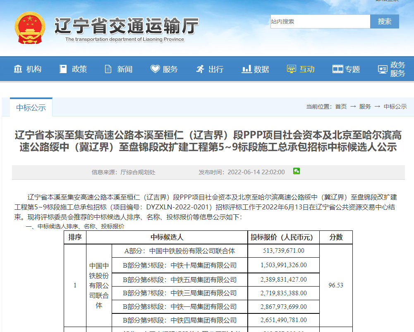This screenshot has width=414, height=332.
Task: Share article via green WeChat icon
Action: click(x=297, y=171)
